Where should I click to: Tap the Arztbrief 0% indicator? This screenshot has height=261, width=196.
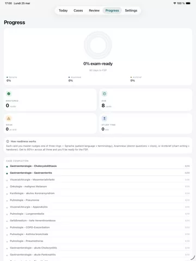[136, 79]
